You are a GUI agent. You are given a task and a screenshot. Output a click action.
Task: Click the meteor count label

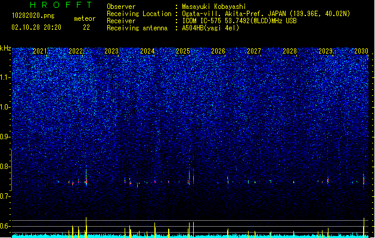tap(85, 18)
